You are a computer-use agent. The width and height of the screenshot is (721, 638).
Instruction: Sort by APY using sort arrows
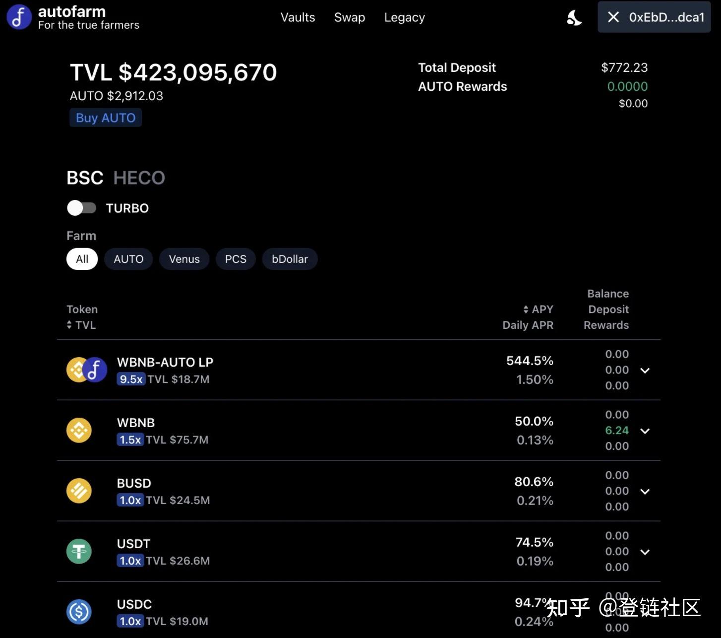526,309
